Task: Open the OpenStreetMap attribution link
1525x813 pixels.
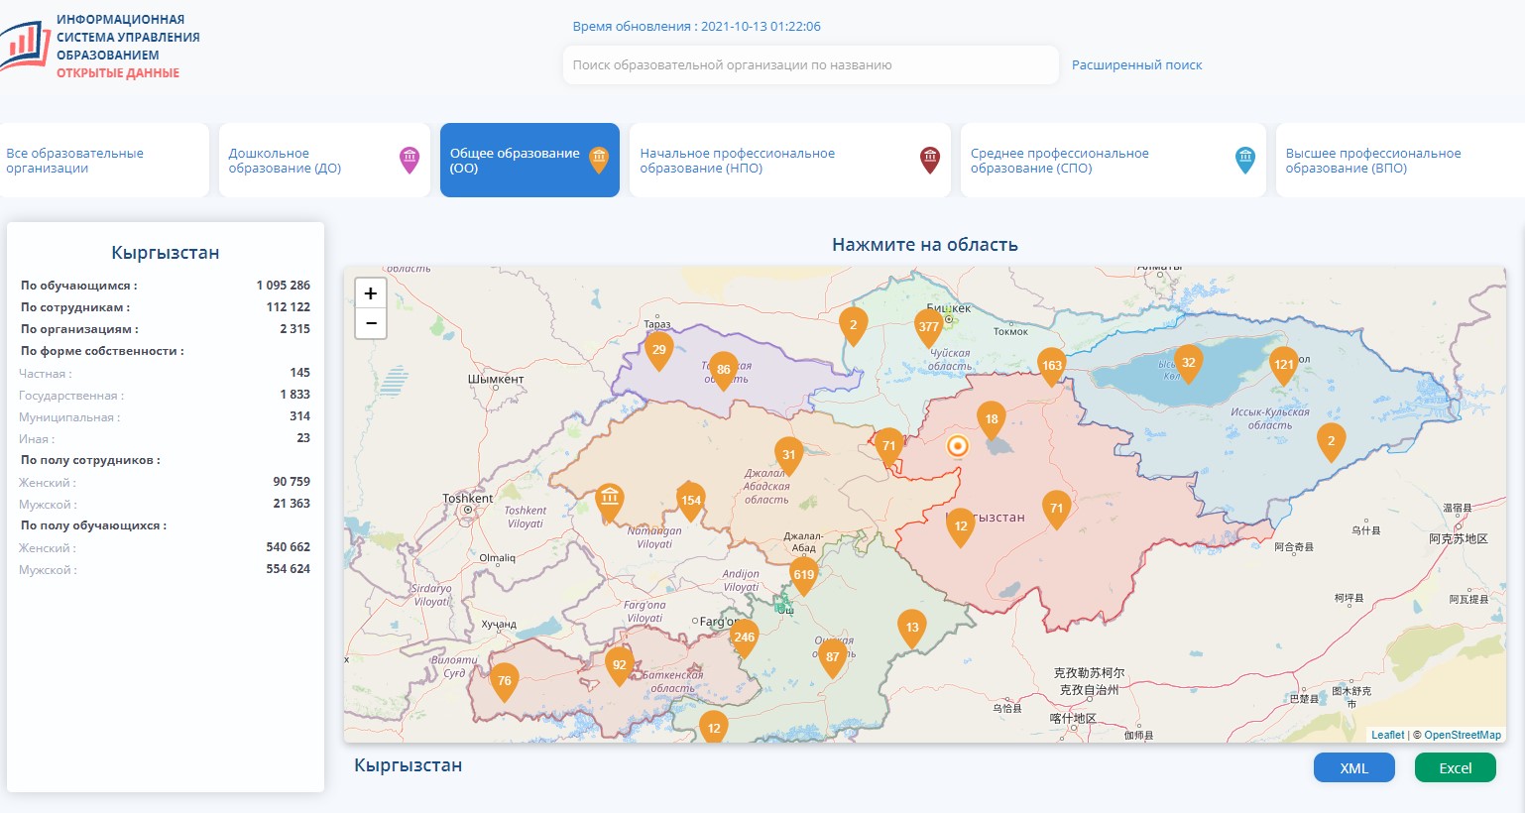Action: click(x=1463, y=735)
